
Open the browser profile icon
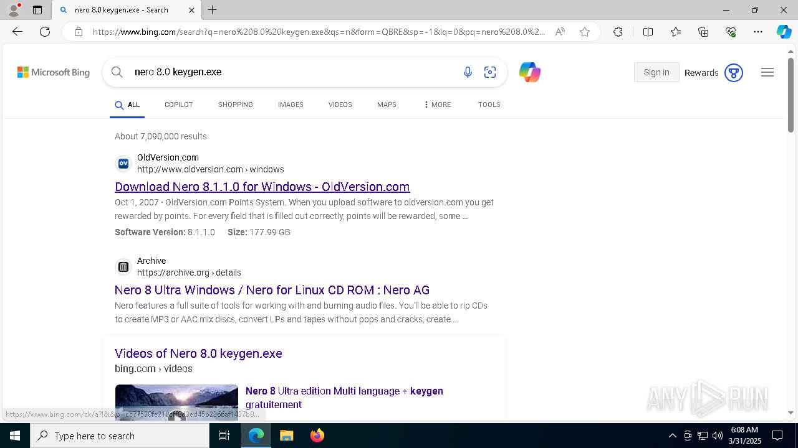tap(14, 10)
